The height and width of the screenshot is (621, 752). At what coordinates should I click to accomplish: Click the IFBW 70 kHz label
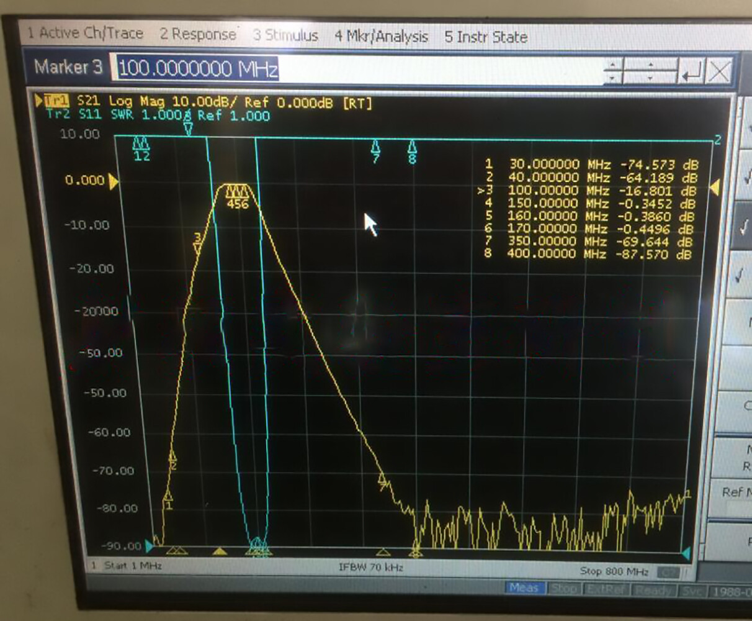point(371,568)
